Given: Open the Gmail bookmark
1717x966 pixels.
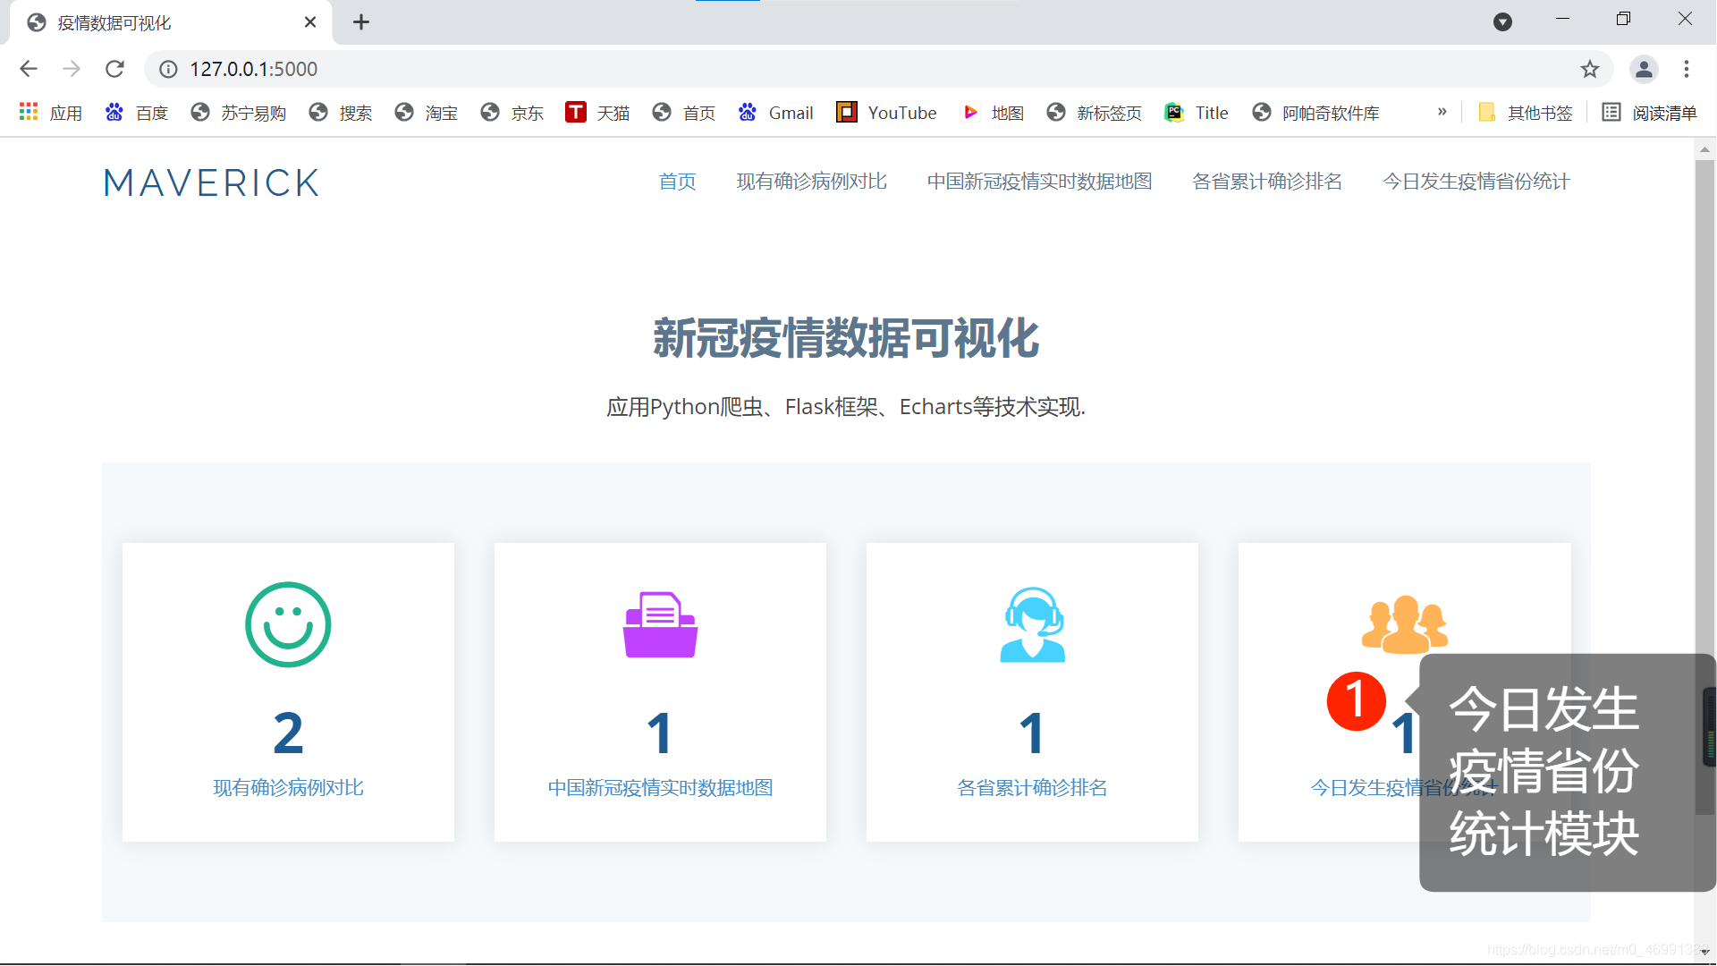Looking at the screenshot, I should [x=776, y=113].
